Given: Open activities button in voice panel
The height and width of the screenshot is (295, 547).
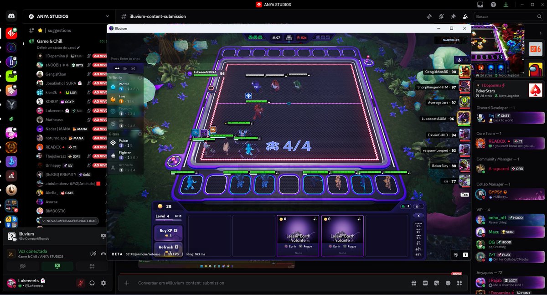Looking at the screenshot, I should [x=92, y=266].
